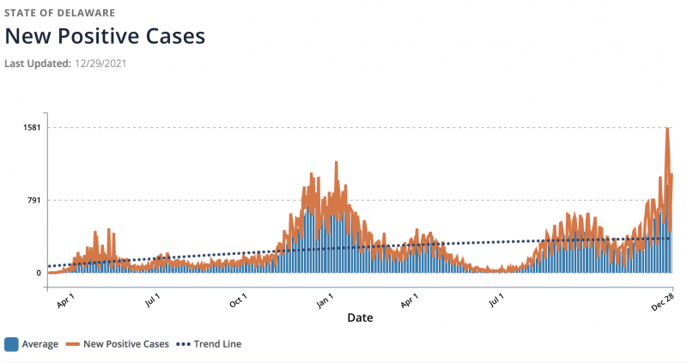Click the tallest orange peak near Dec 28
Viewport: 687px width, 363px height.
[666, 130]
